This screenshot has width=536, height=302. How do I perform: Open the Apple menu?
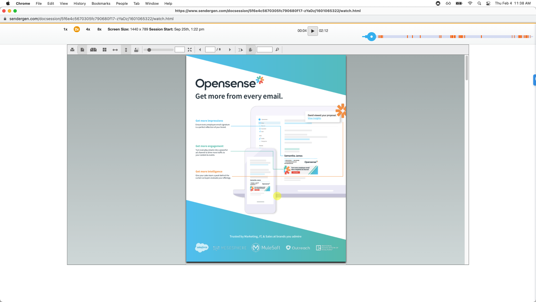pyautogui.click(x=8, y=3)
